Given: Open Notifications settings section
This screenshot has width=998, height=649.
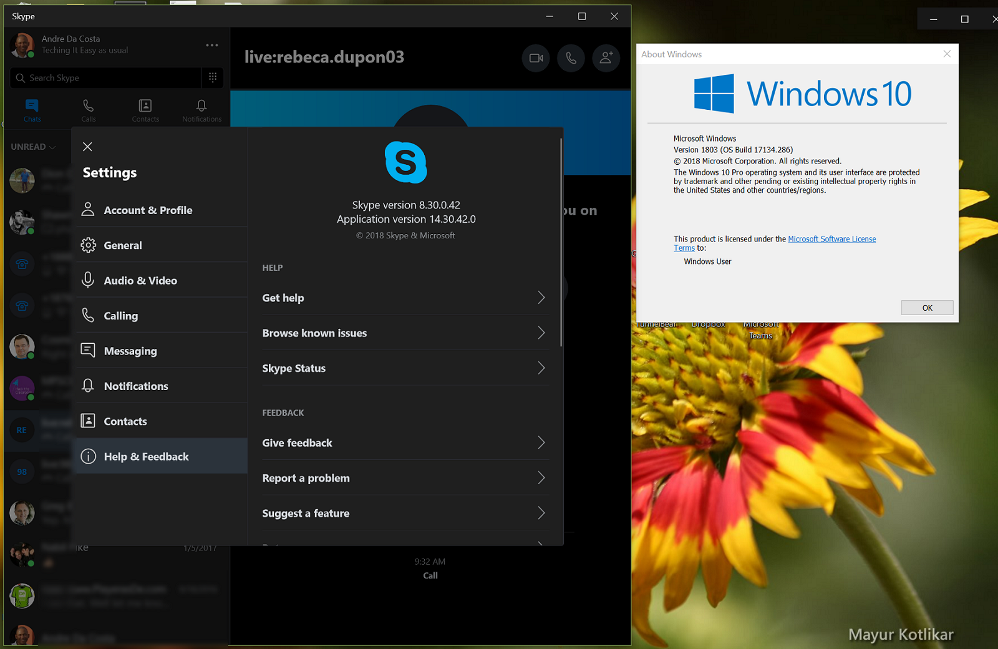Looking at the screenshot, I should [160, 386].
